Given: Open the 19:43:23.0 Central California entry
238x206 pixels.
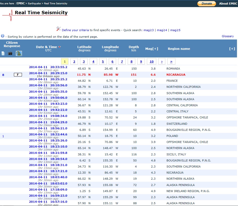Looking at the screenshot, I should tap(48, 104).
